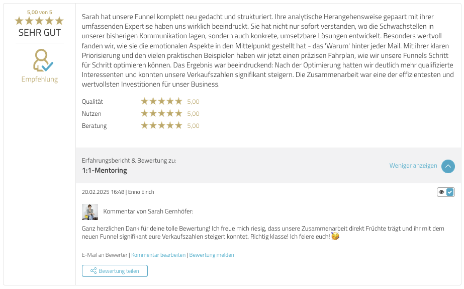Report the review via "Bewertung melden"

tap(212, 255)
